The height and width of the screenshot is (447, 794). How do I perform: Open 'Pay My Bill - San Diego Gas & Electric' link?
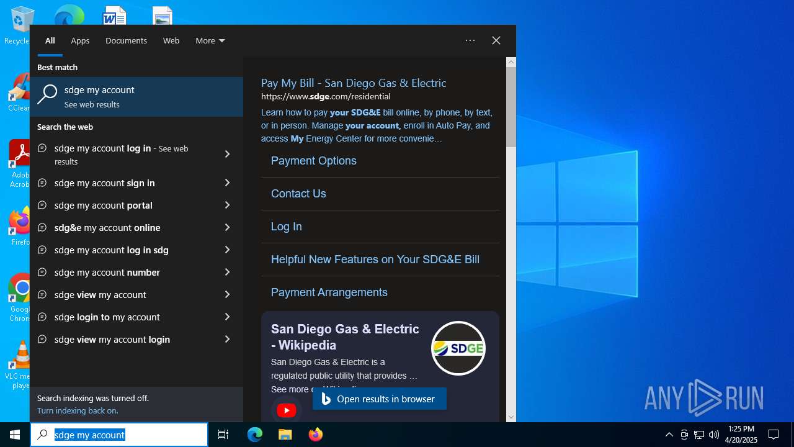(x=354, y=83)
